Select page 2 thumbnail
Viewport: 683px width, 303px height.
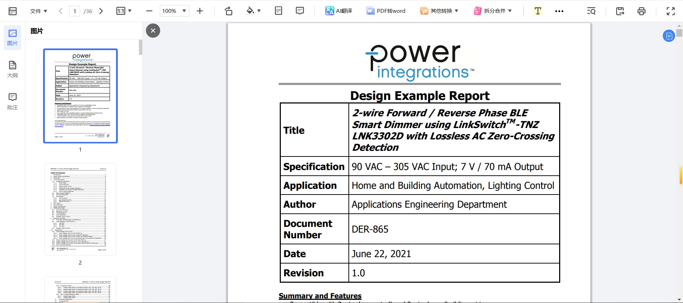tap(80, 209)
